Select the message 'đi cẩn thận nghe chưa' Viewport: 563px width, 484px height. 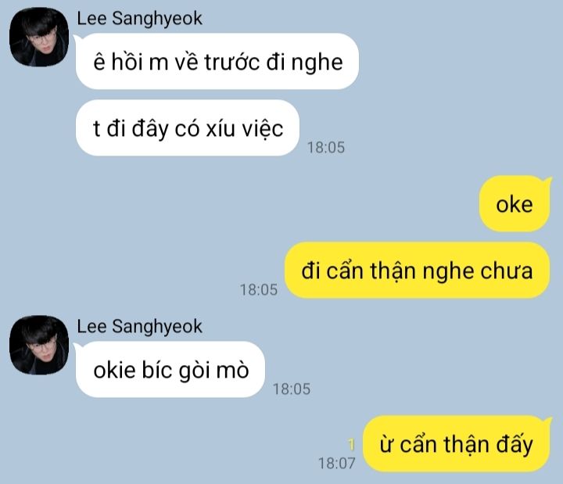point(418,270)
